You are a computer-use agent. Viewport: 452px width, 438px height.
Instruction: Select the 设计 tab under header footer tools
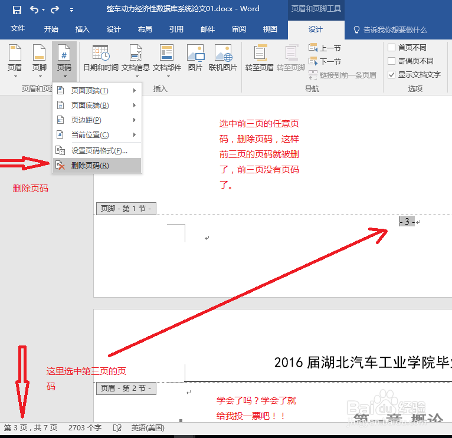[316, 29]
